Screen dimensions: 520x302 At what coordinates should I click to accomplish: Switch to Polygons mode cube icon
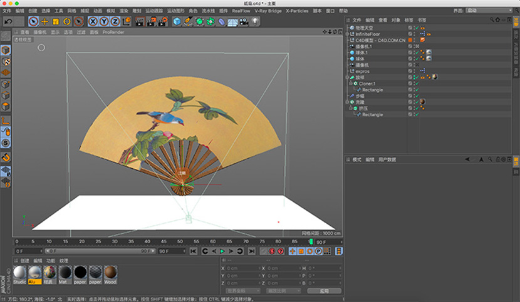point(6,107)
